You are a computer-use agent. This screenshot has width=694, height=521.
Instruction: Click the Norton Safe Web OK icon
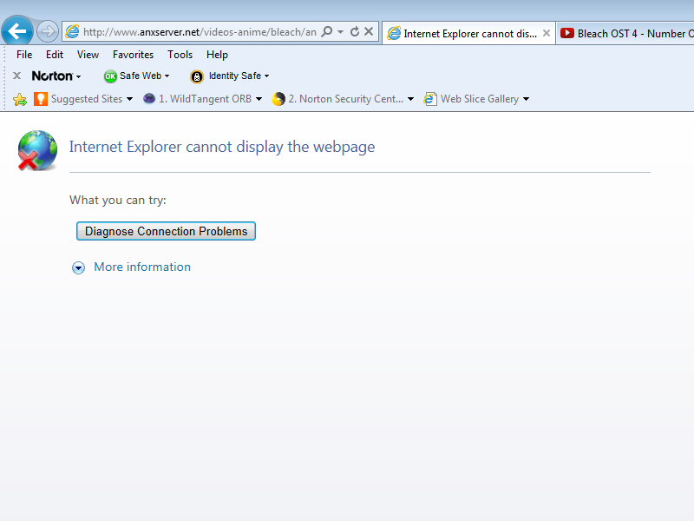(x=110, y=76)
